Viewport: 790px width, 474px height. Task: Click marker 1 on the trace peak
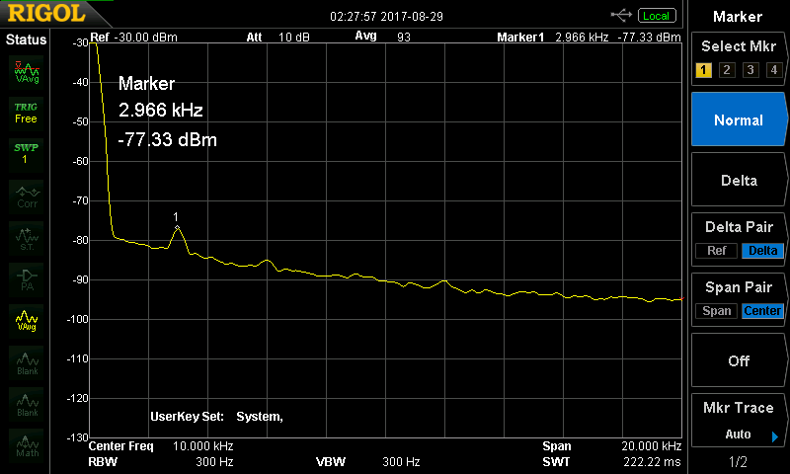point(177,227)
